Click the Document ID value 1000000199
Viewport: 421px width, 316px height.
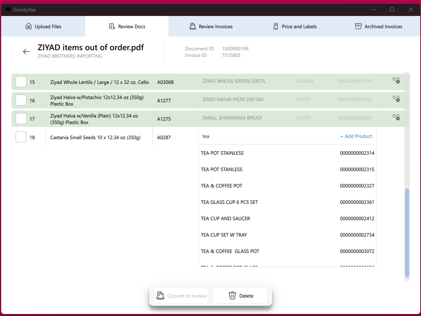235,49
